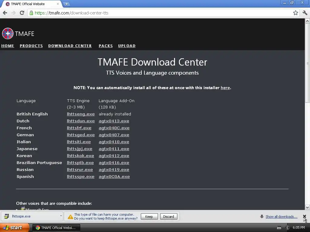Open a new tab with the plus button
This screenshot has height=232, width=310.
[x=67, y=4]
